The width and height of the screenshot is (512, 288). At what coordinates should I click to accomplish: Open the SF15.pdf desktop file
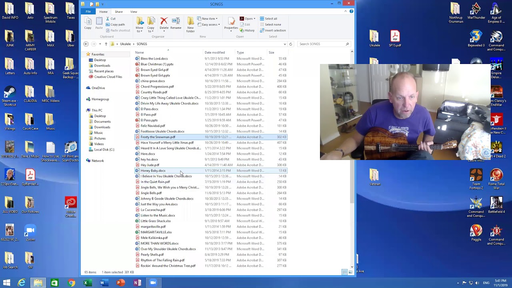[x=395, y=39]
